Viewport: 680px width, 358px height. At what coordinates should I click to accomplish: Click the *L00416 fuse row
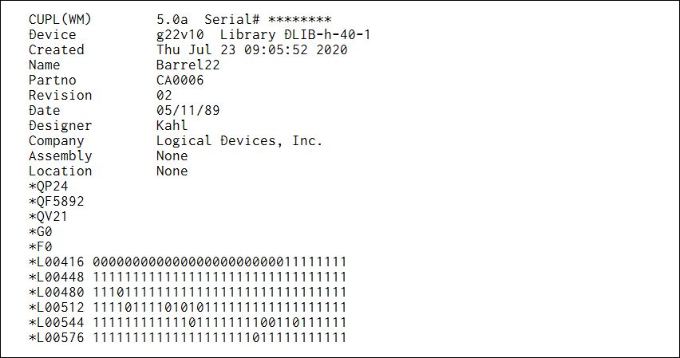click(188, 262)
